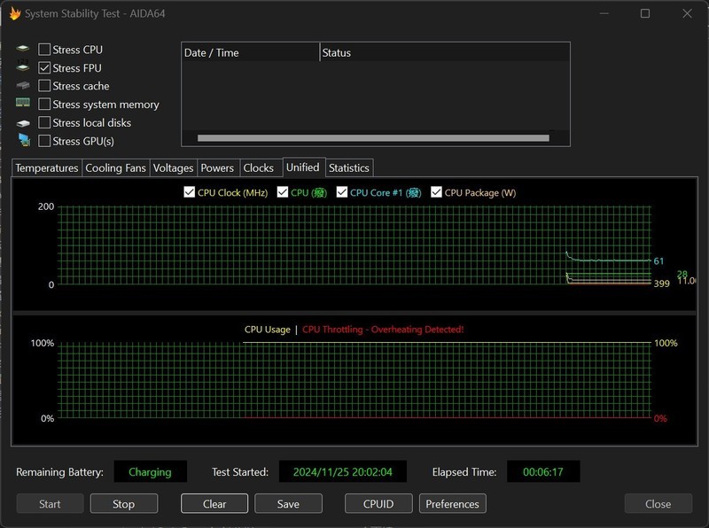Click the FPU chip icon beside Stress FPU
Screen dimensions: 709x528
(x=23, y=68)
